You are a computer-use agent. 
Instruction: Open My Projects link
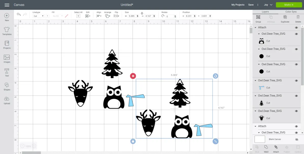pos(238,5)
